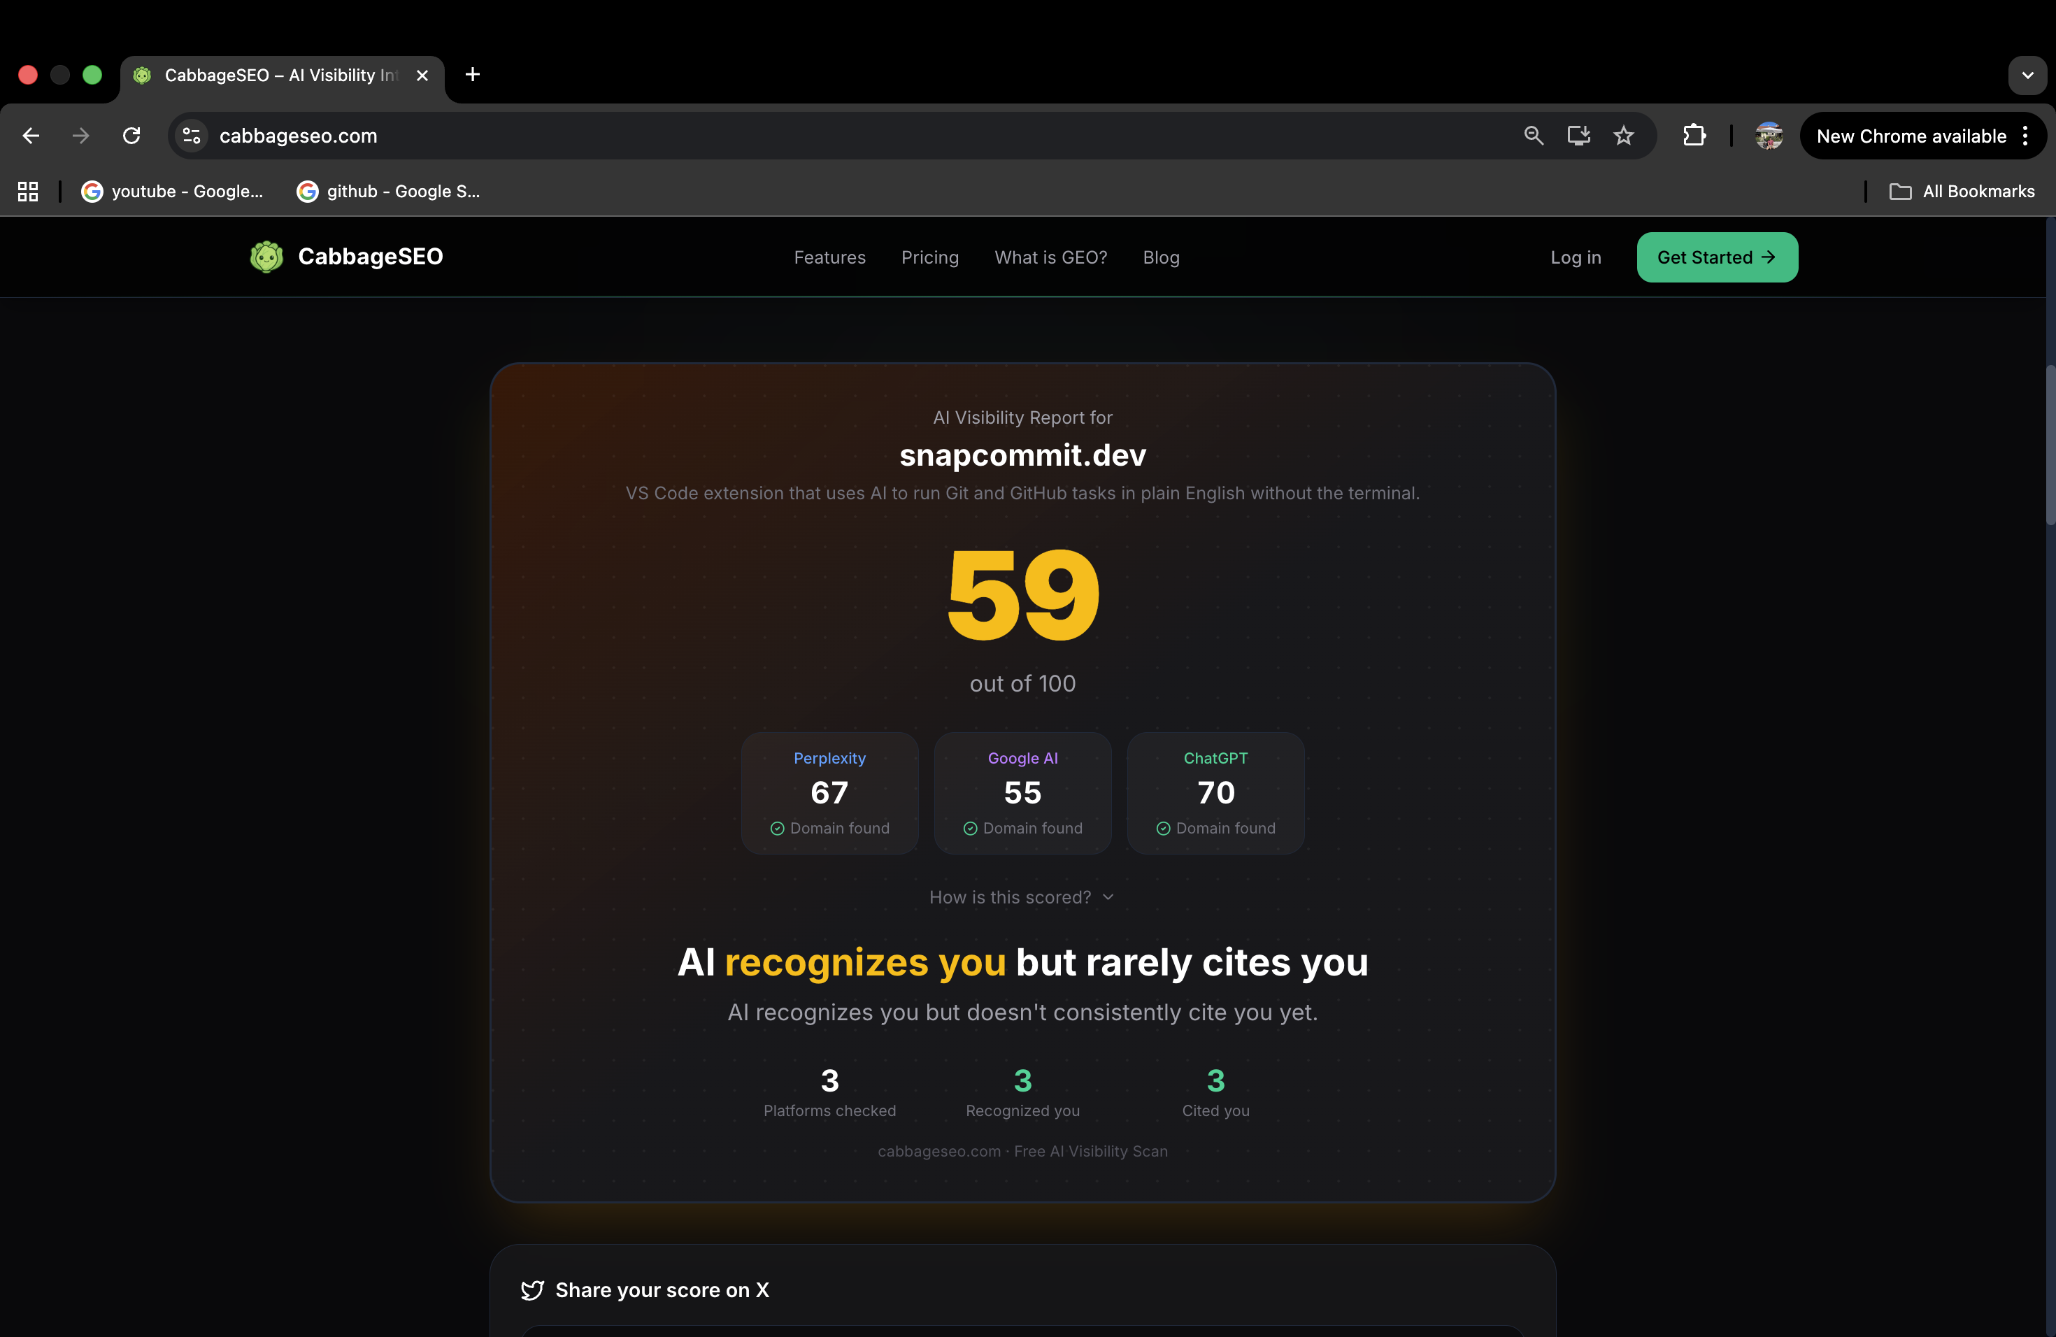Open the Chrome extensions puzzle icon
Image resolution: width=2056 pixels, height=1337 pixels.
tap(1694, 136)
